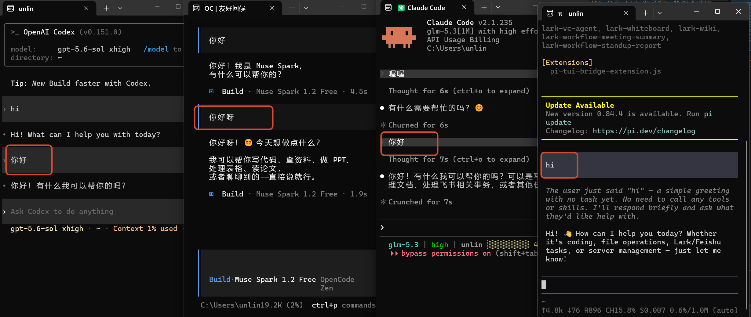Click the "glm-5.3" model name in the Claude Code status line
Image resolution: width=751 pixels, height=317 pixels.
coord(403,245)
